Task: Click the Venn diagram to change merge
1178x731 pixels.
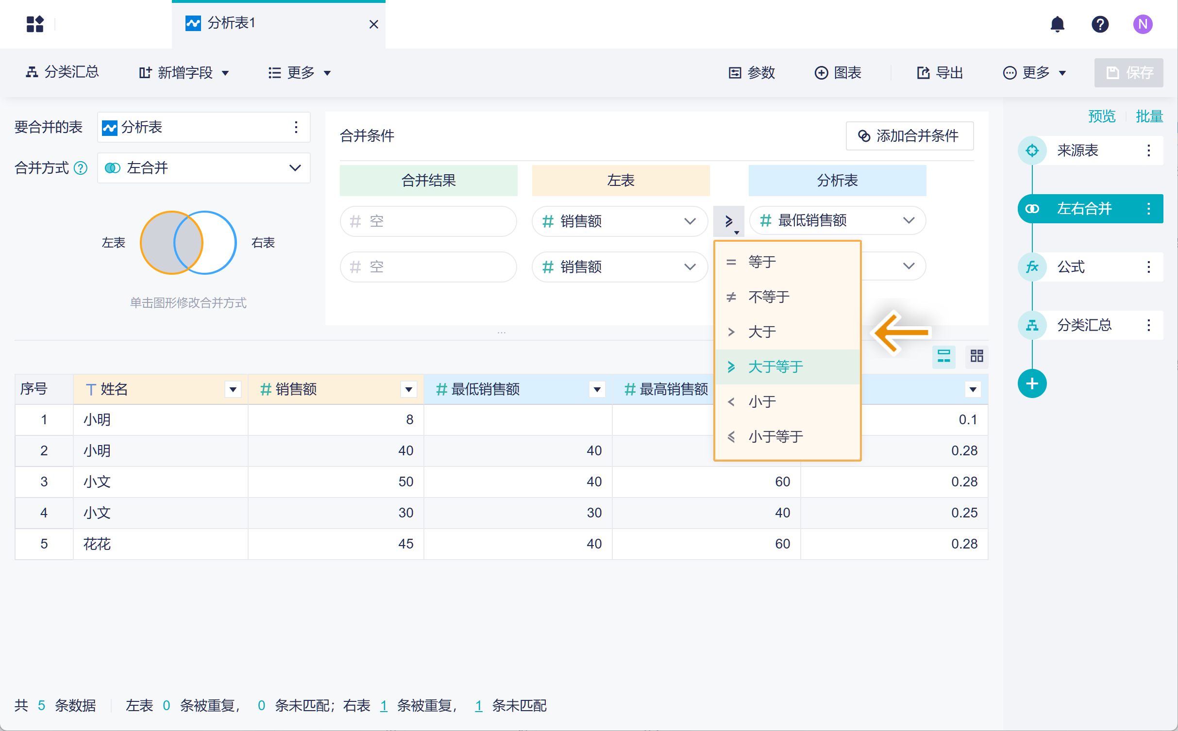Action: coord(188,243)
